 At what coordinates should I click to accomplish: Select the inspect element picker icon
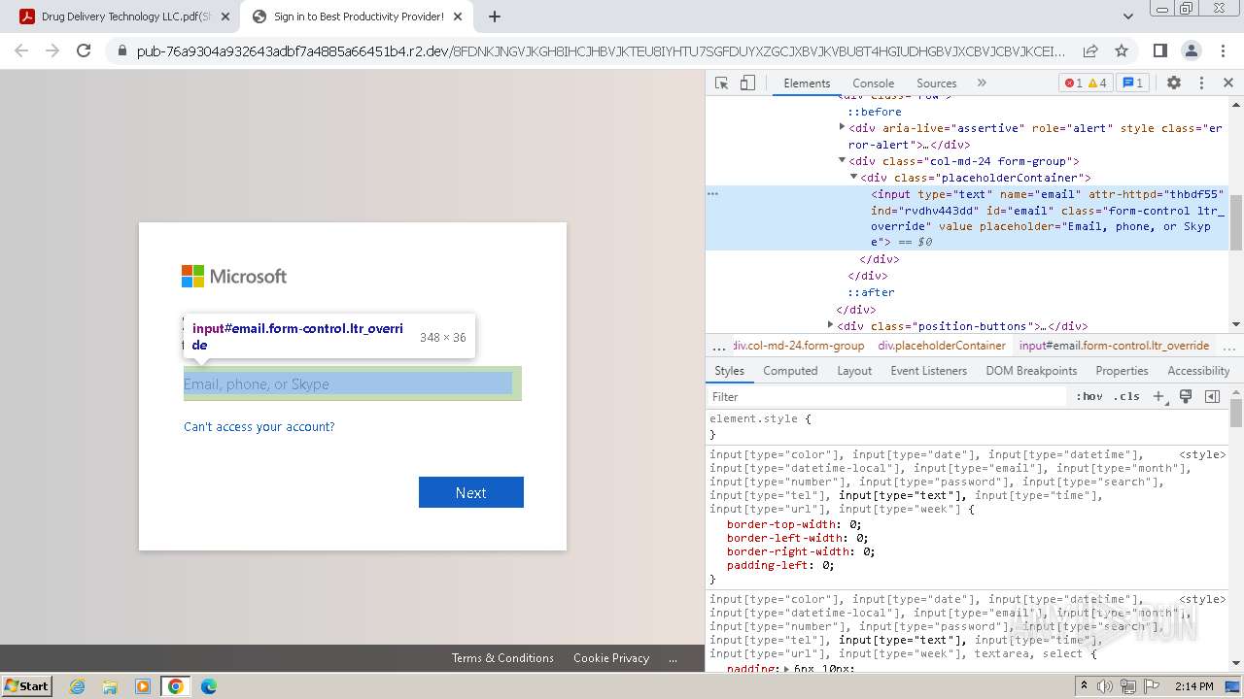pos(721,83)
